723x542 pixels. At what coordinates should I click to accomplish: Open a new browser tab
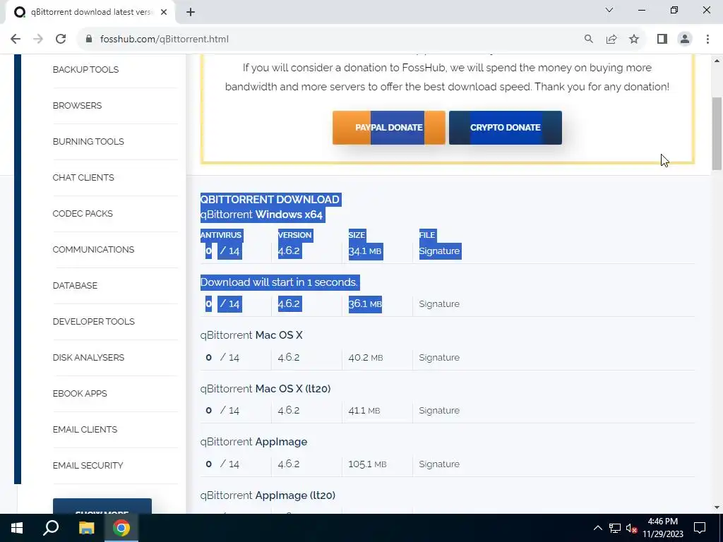coord(191,13)
